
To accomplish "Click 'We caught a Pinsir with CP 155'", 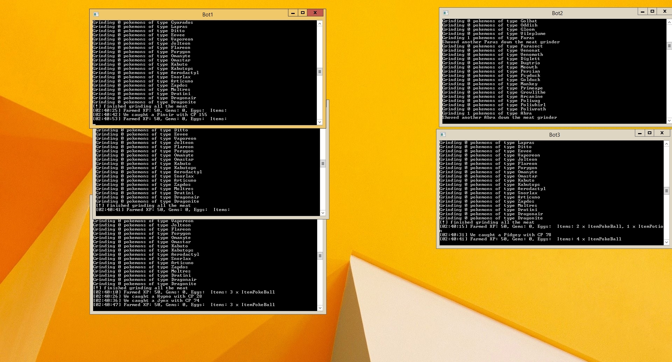I will click(x=165, y=115).
